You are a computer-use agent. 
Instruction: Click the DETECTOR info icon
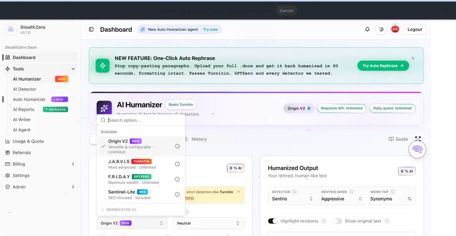pyautogui.click(x=294, y=192)
